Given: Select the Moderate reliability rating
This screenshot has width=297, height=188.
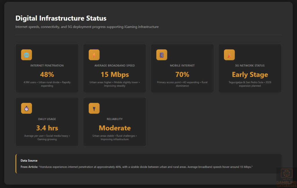Looking at the screenshot, I should point(115,128).
